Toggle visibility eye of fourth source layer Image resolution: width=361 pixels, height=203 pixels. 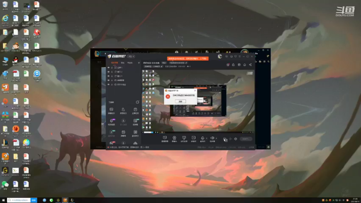coord(108,80)
